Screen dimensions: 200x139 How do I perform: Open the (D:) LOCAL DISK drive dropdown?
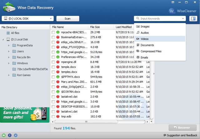pos(28,19)
